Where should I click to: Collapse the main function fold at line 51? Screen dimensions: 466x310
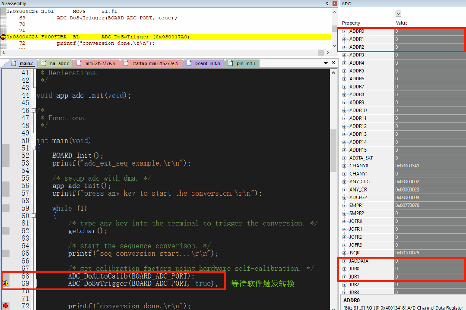(x=34, y=148)
